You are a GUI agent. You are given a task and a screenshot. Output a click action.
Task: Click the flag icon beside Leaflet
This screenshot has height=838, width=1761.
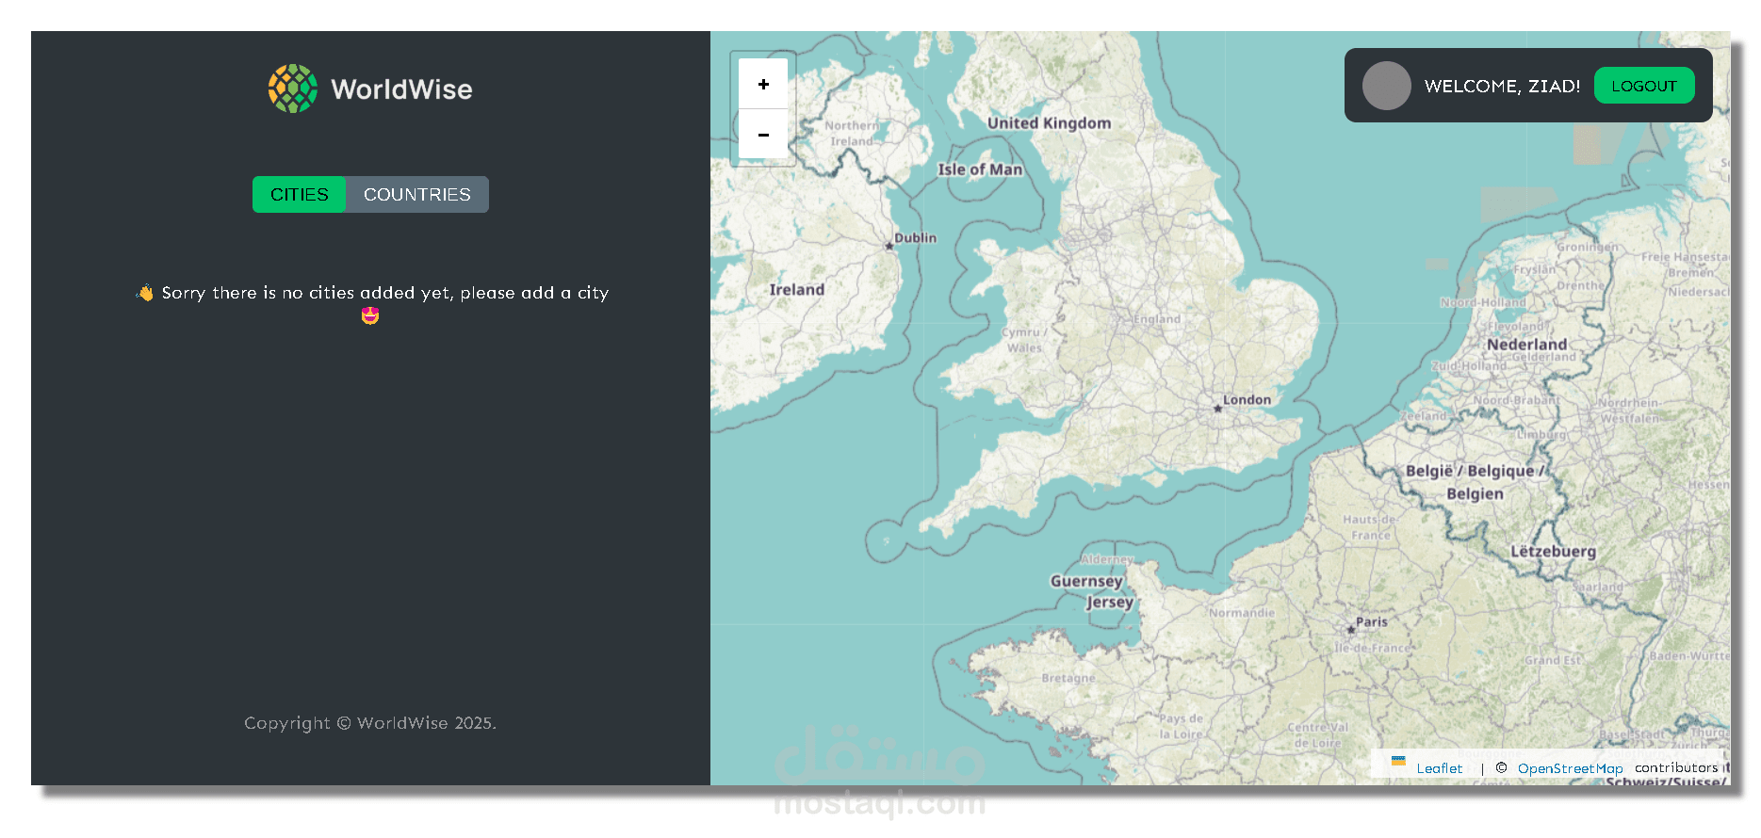[x=1398, y=761]
